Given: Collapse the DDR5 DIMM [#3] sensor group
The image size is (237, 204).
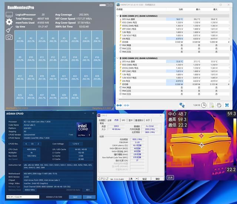Looking at the screenshot, I should [118, 58].
